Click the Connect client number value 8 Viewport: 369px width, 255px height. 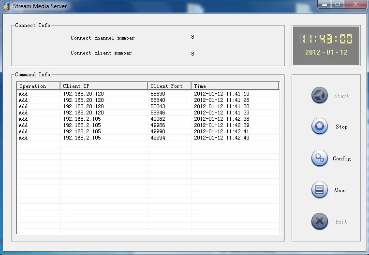pyautogui.click(x=192, y=54)
